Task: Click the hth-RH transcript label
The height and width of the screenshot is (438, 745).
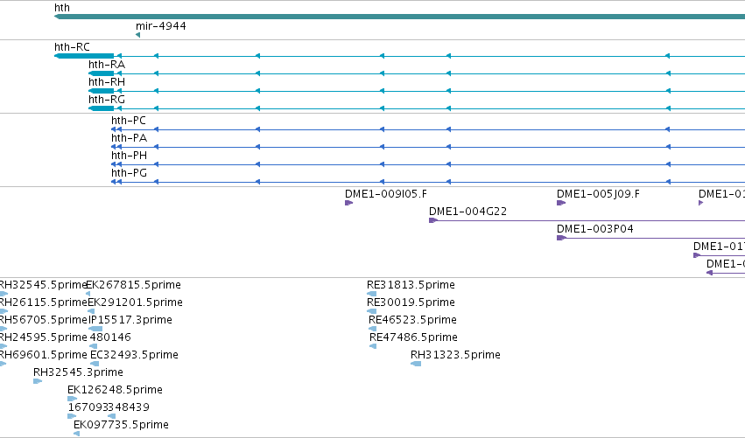Action: (x=107, y=82)
